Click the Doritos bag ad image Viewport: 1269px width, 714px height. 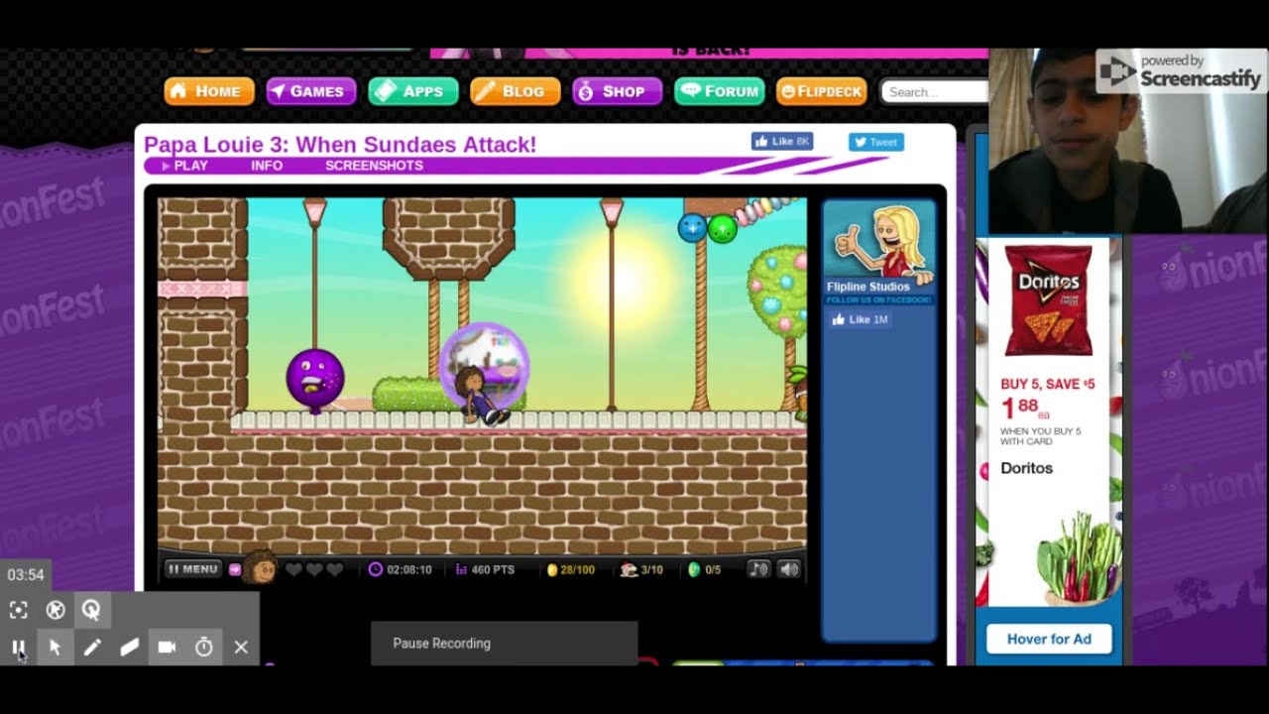(x=1049, y=300)
